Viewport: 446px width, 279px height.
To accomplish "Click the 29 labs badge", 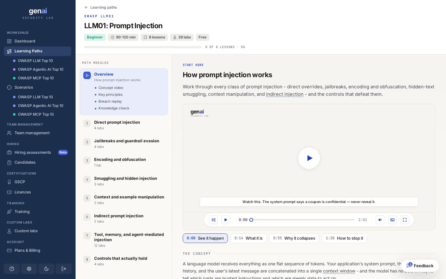I will tap(182, 37).
